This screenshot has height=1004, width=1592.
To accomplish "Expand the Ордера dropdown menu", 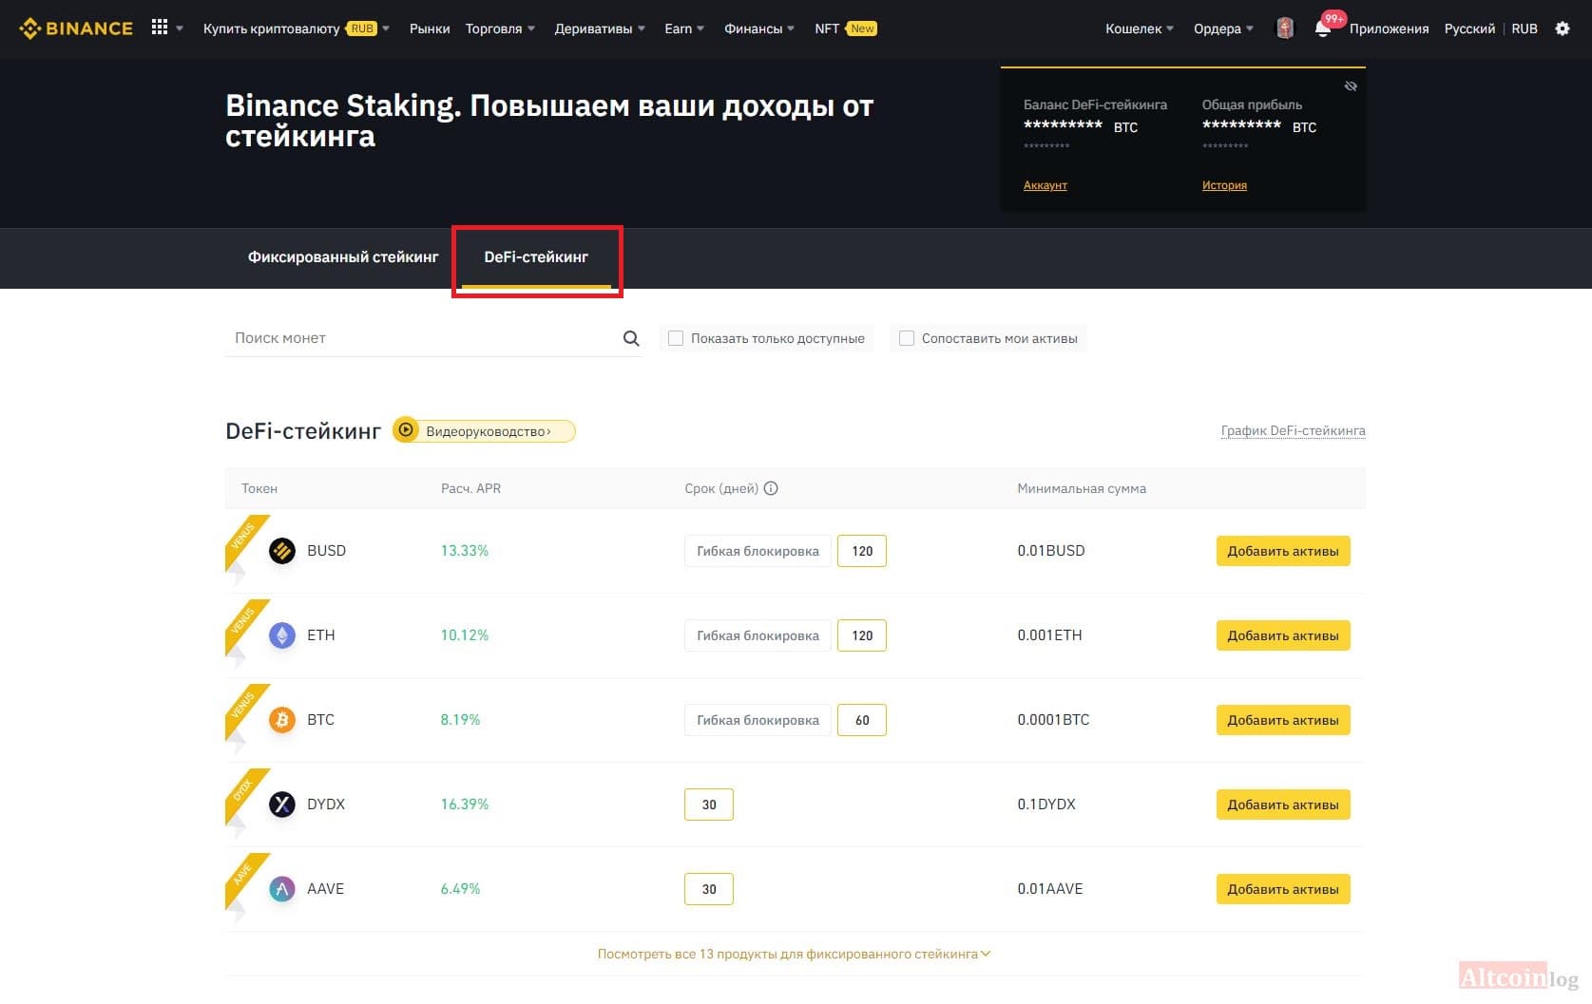I will [1224, 28].
